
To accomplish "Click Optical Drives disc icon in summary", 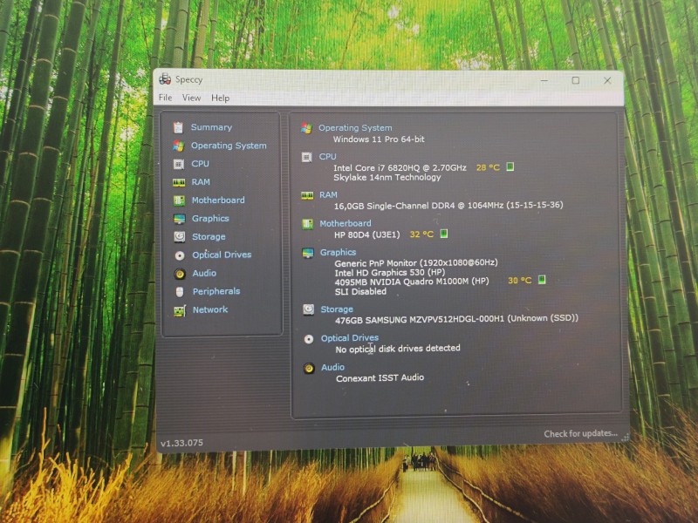I will tap(309, 339).
